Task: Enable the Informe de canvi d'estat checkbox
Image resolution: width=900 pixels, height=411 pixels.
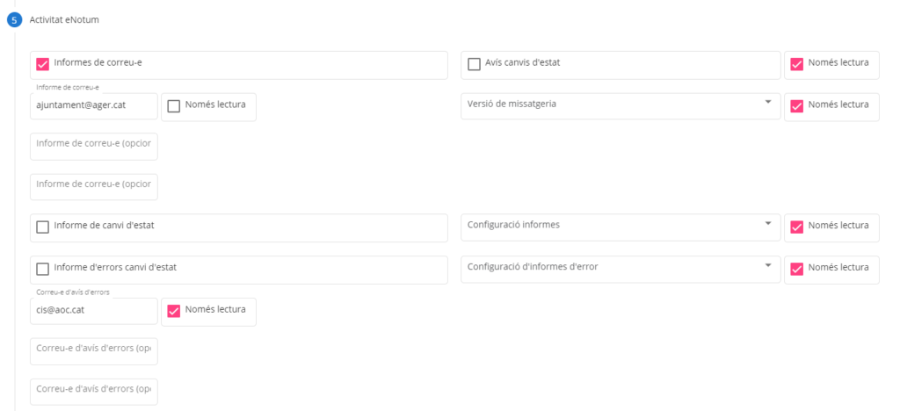Action: click(42, 227)
